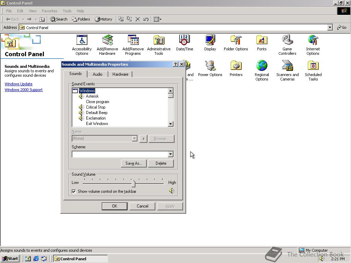
Task: Switch to the Audio tab
Action: coord(97,74)
